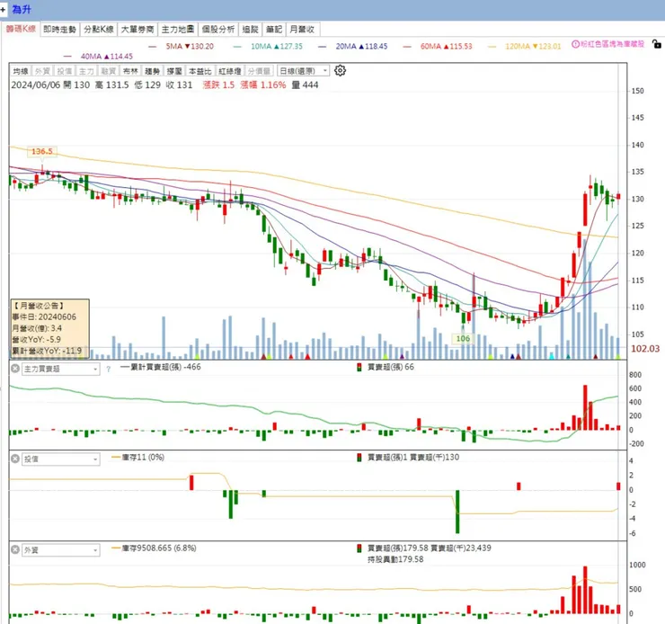The height and width of the screenshot is (624, 665).
Task: Toggle the 分價量 overlay
Action: click(x=259, y=71)
